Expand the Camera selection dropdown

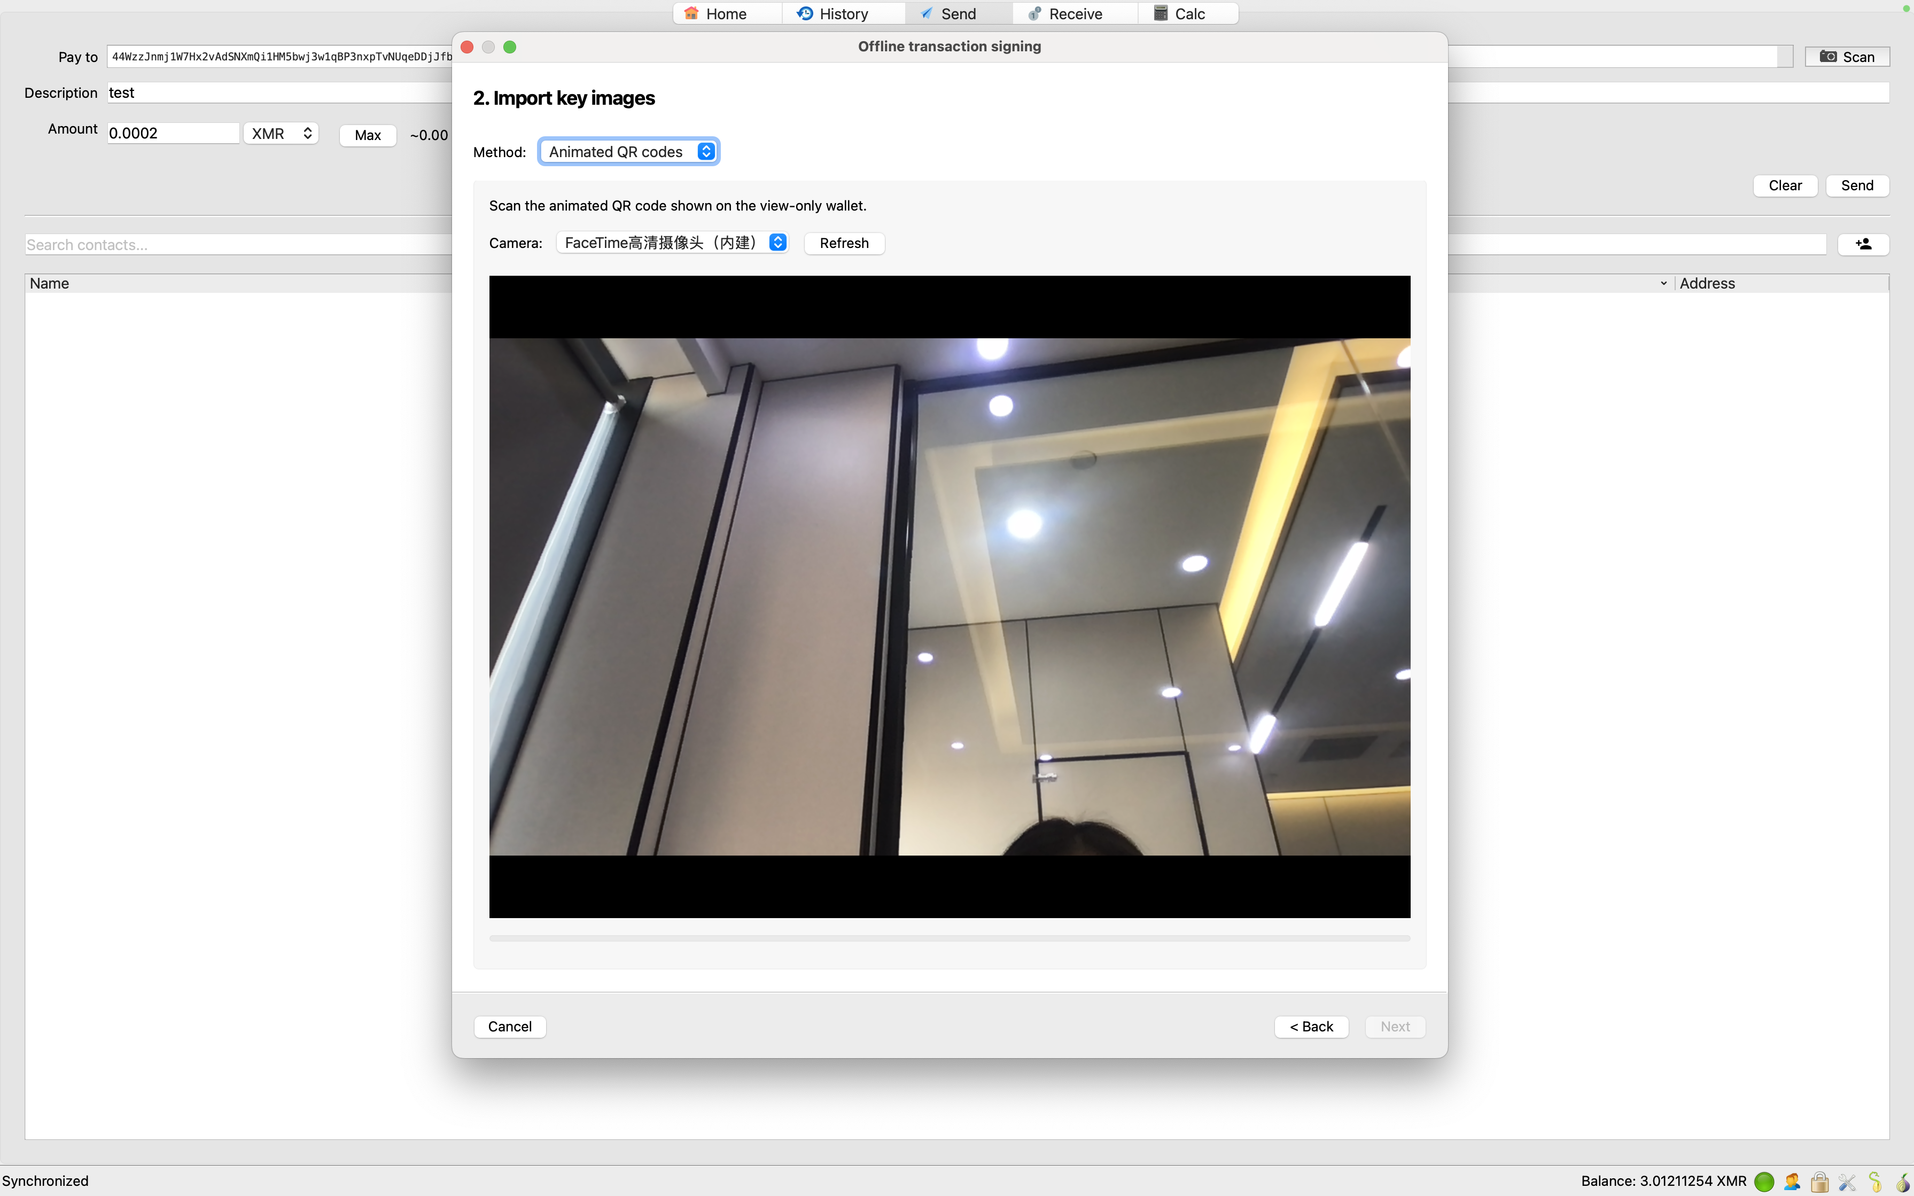pyautogui.click(x=673, y=243)
